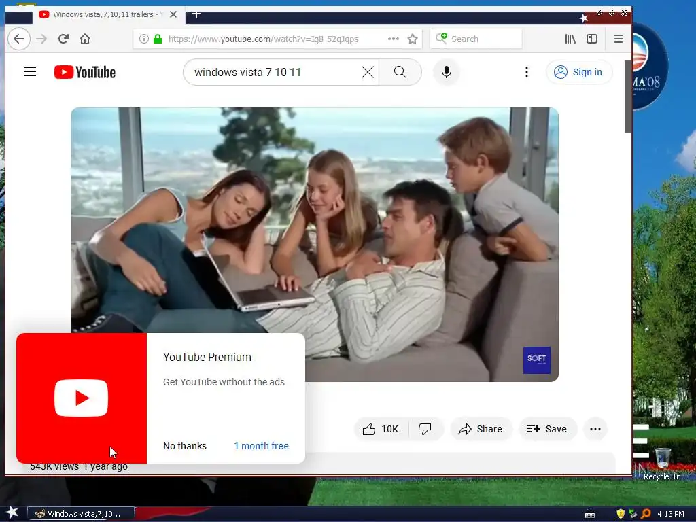Viewport: 696px width, 522px height.
Task: Click the SOFT channel watermark on video
Action: [537, 360]
